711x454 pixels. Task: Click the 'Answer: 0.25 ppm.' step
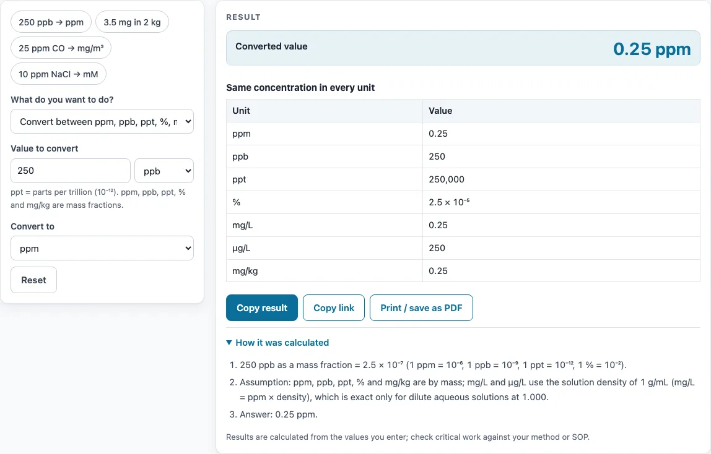(279, 414)
